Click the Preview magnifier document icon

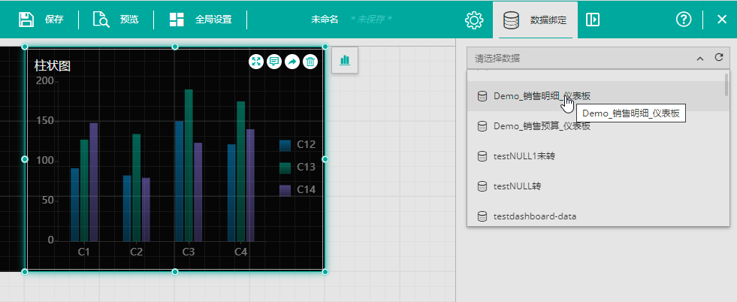[x=101, y=20]
